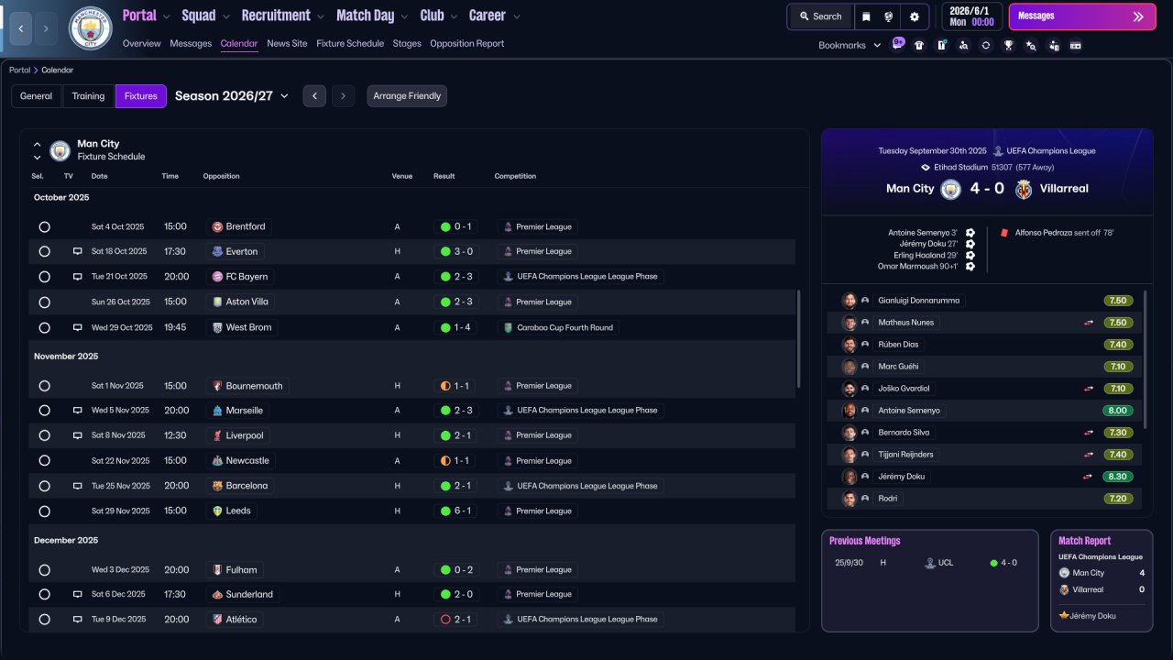Click the Previous Meetings 25/9/30 row

(x=929, y=563)
